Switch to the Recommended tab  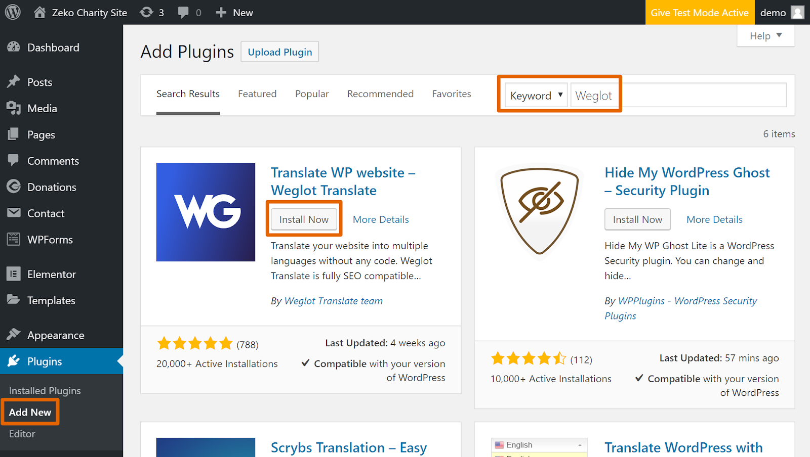380,94
